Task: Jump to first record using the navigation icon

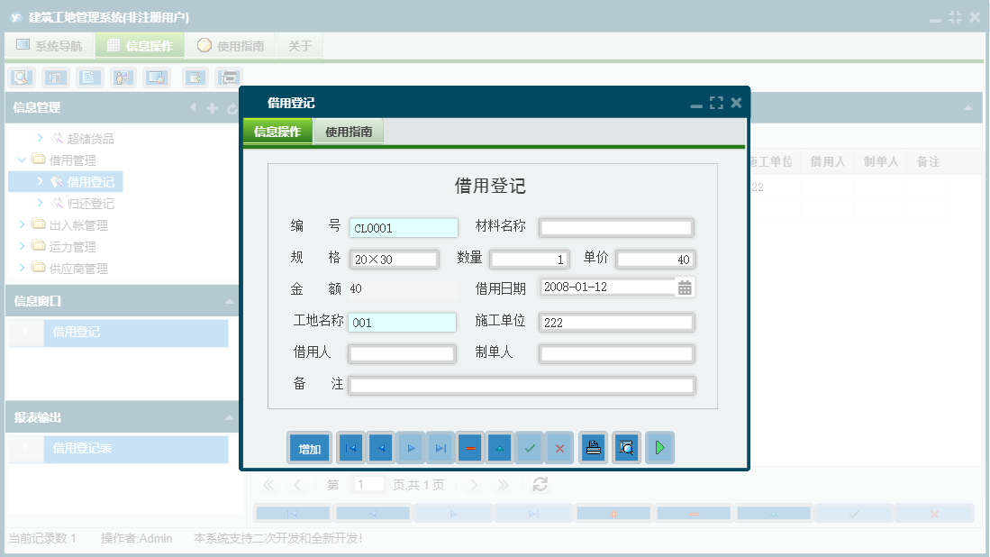Action: [350, 447]
